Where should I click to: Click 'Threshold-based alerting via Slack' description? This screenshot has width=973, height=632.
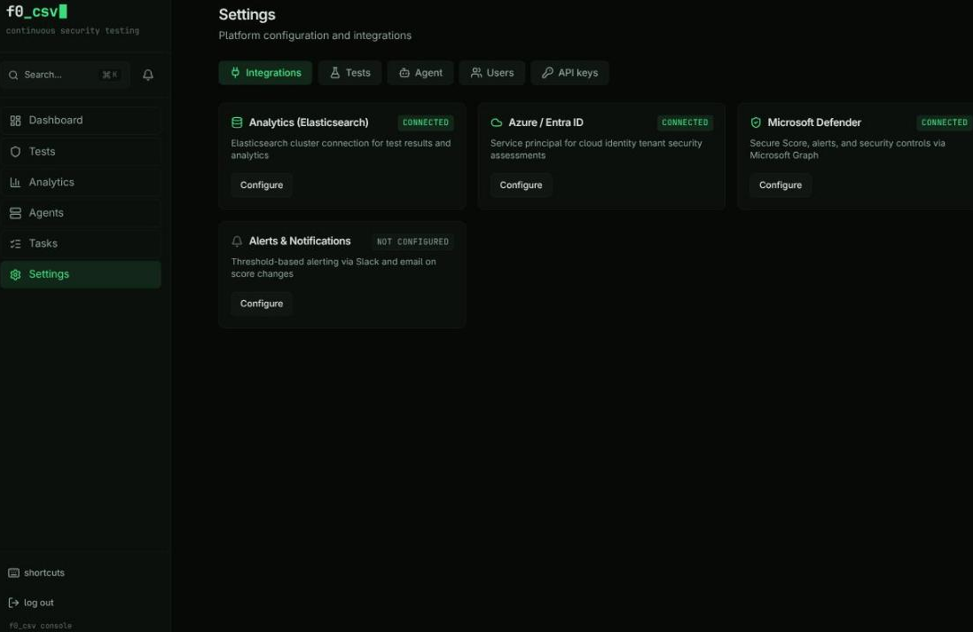coord(333,268)
